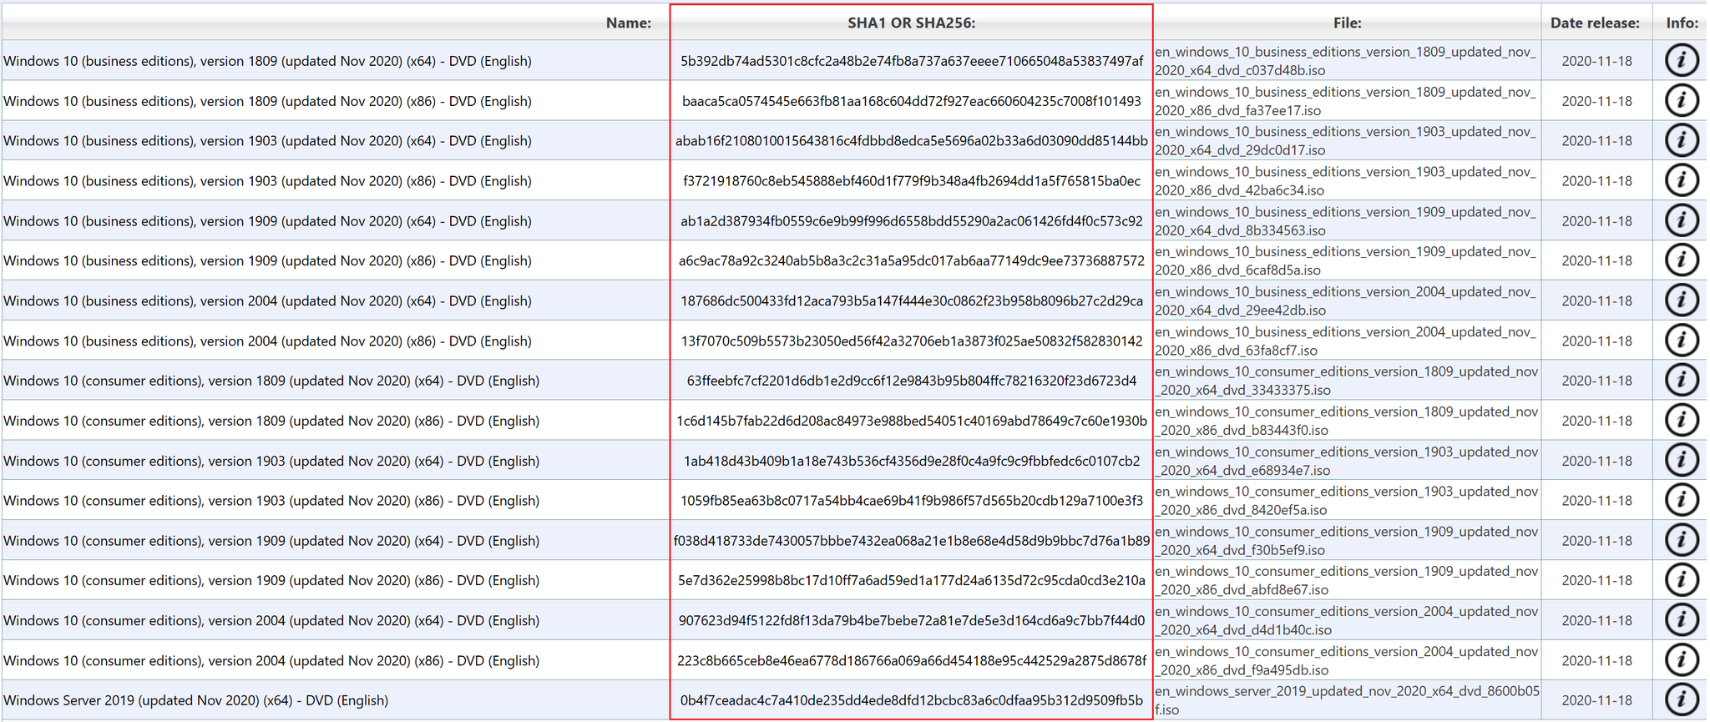Select name: business editions 2004 (x64) DVD
This screenshot has width=1710, height=722.
(x=267, y=300)
